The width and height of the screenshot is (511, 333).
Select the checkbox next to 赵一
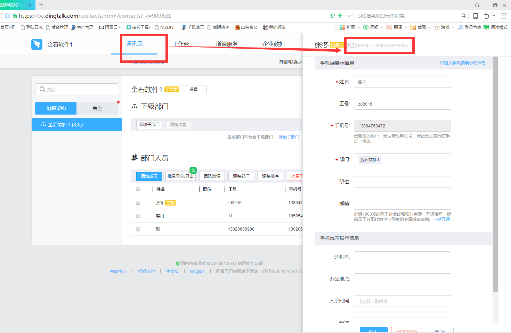(138, 229)
